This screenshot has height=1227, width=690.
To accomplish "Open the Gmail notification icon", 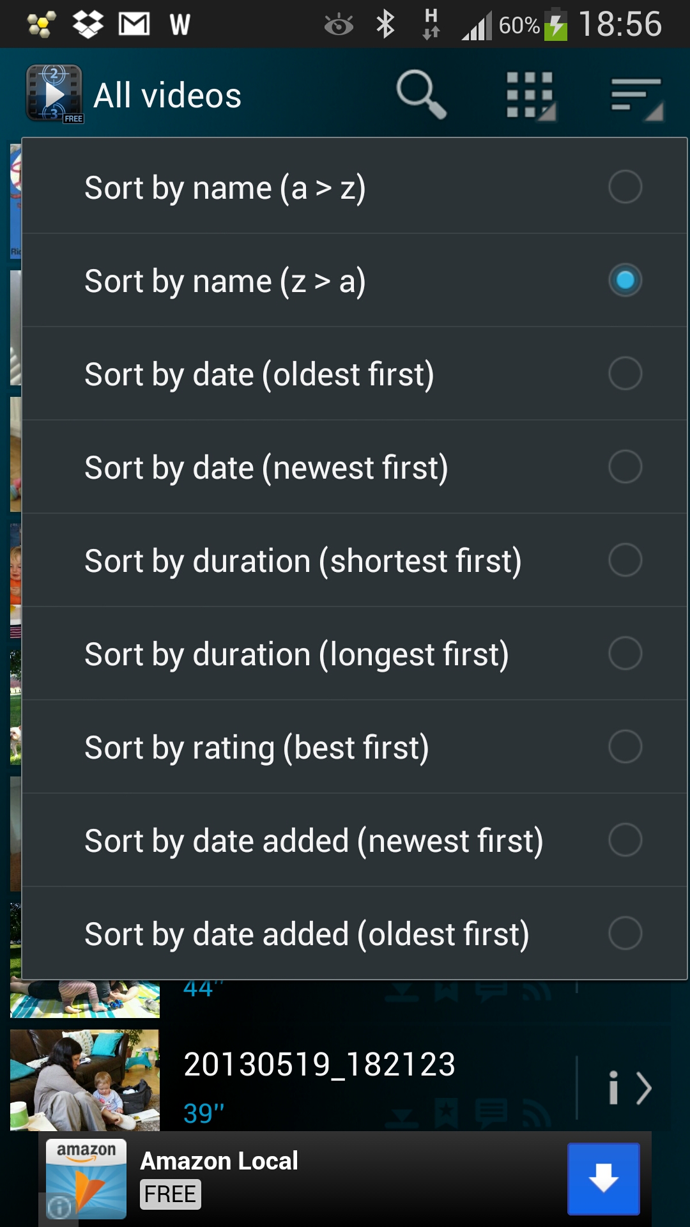I will point(134,25).
